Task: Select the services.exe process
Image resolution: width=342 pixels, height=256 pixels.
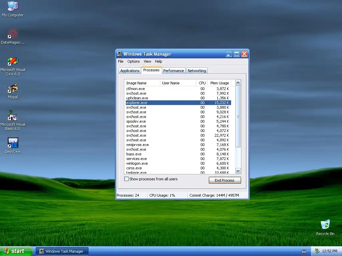Action: (178, 159)
